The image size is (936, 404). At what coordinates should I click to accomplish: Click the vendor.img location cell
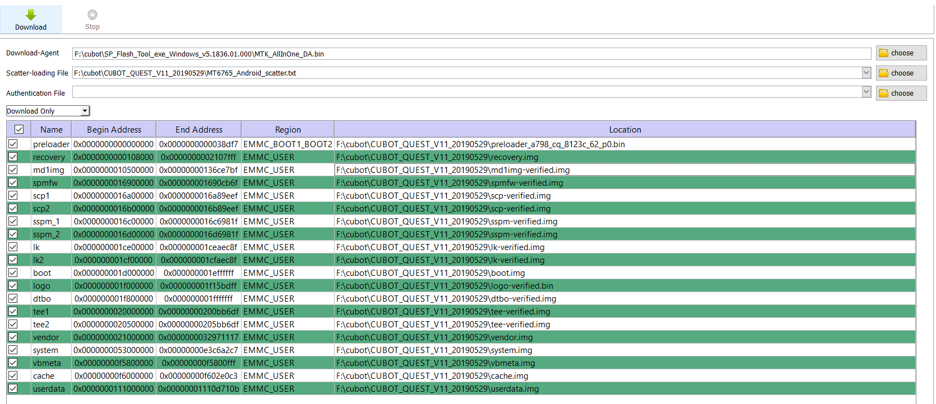[x=625, y=337]
